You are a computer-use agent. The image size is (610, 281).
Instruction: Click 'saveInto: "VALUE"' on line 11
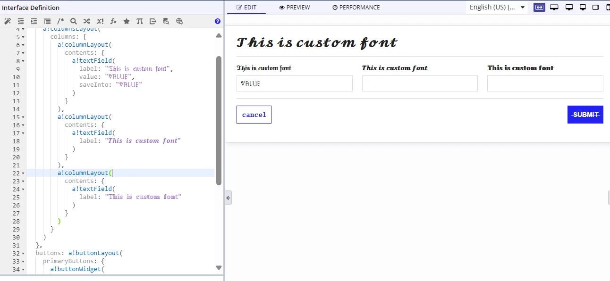[x=110, y=85]
